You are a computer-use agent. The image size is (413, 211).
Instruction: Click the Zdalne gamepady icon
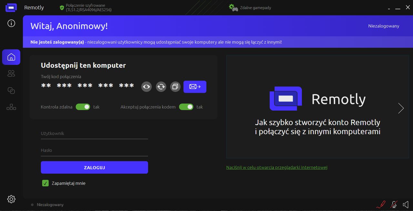pos(233,7)
